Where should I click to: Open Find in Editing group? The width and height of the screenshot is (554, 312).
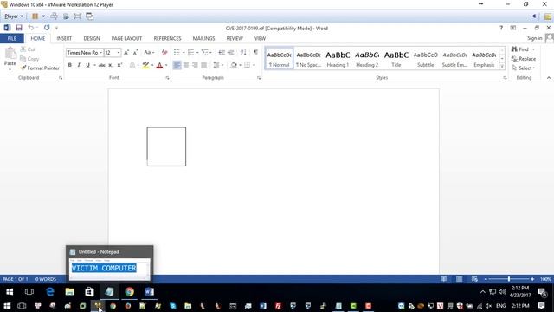pos(520,49)
